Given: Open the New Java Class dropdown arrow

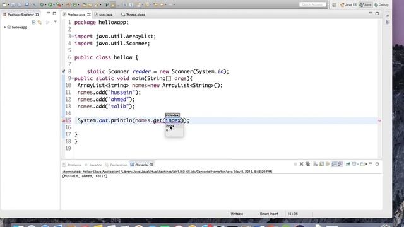Looking at the screenshot, I should coord(78,4).
